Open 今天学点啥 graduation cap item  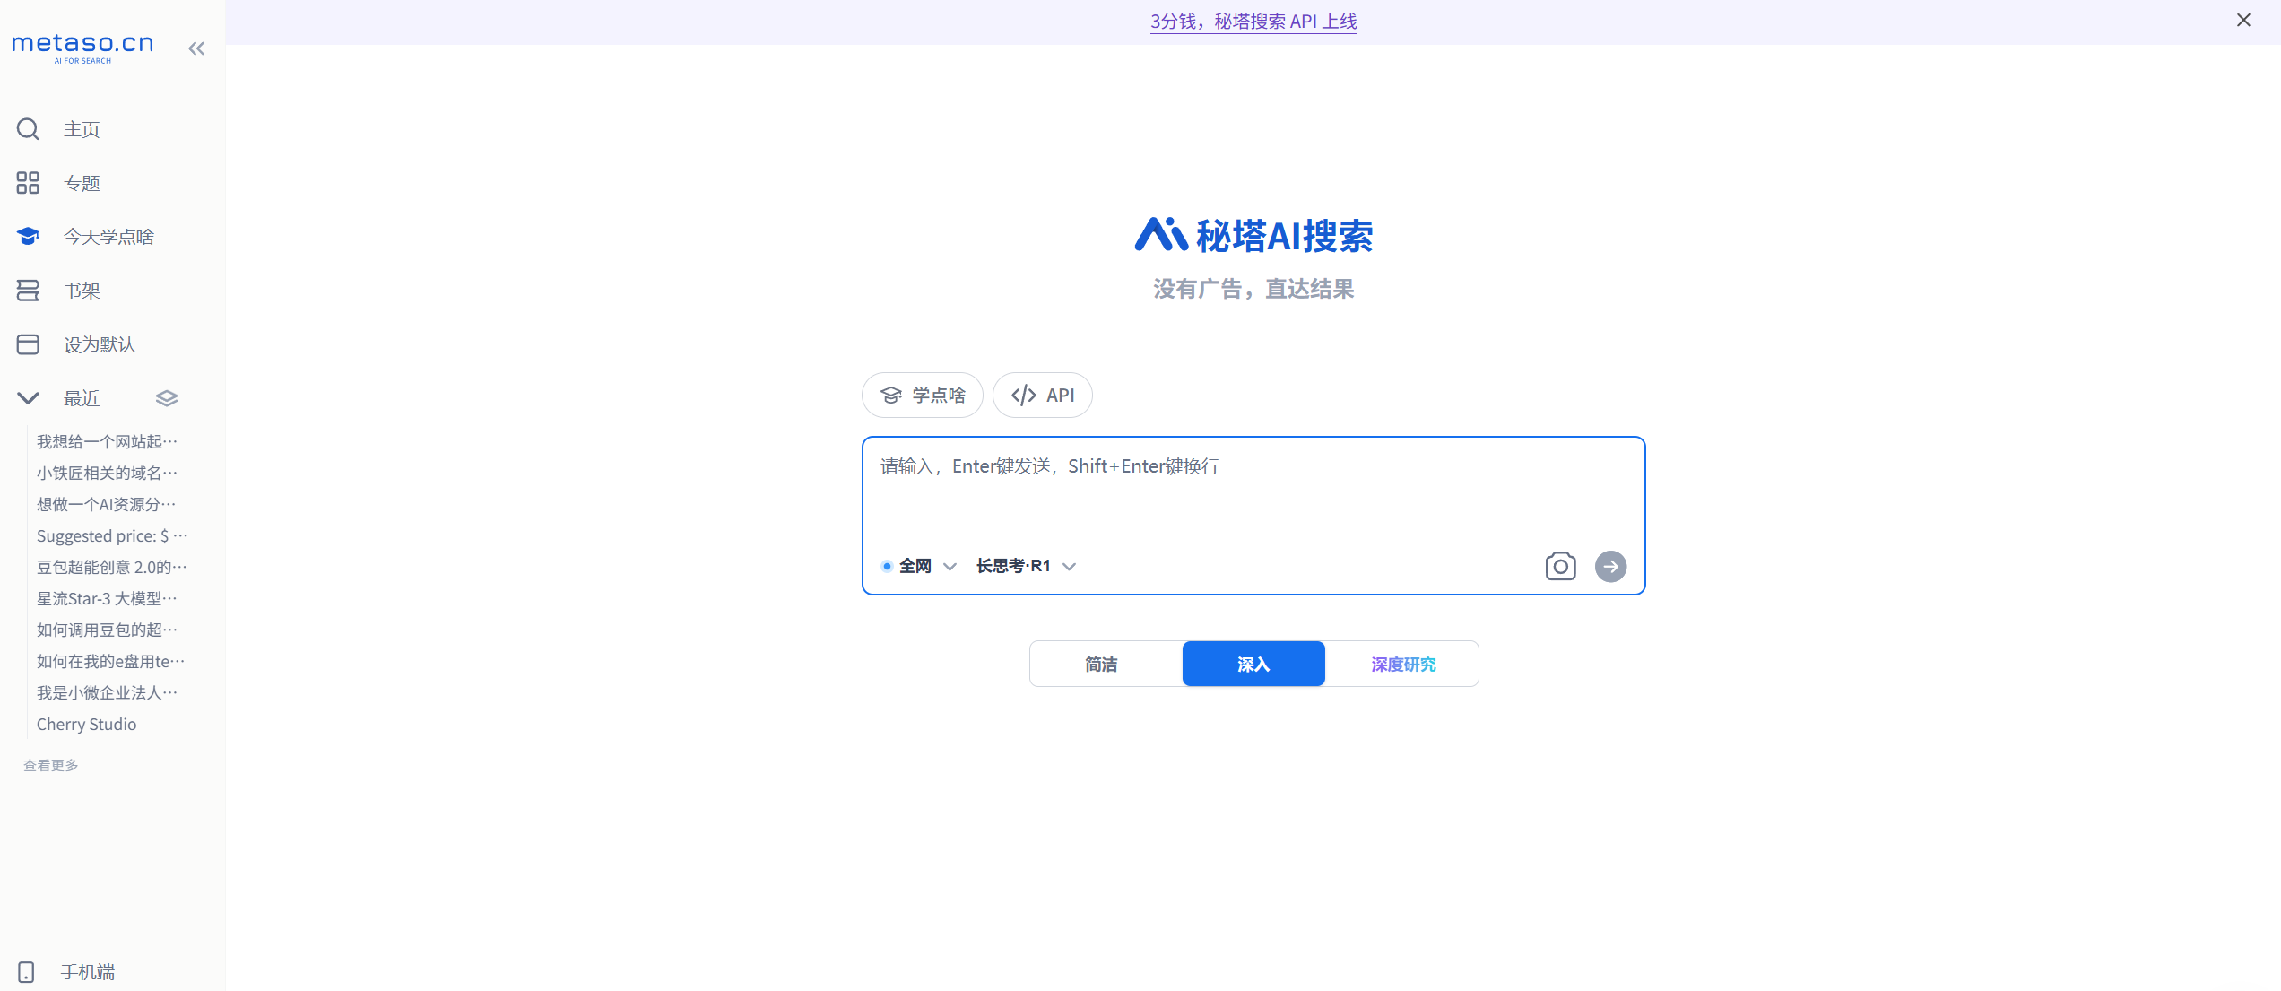click(x=28, y=237)
